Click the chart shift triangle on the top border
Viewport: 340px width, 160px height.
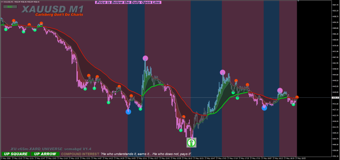click(x=298, y=1)
